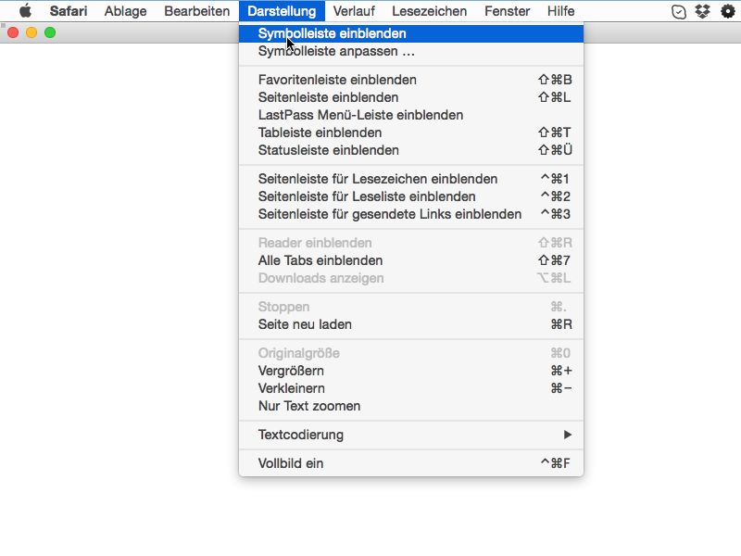Expand the Textcodierung submenu arrow
The height and width of the screenshot is (556, 741).
point(568,435)
